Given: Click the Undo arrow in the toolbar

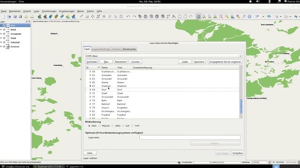Looking at the screenshot, I should coord(128,17).
